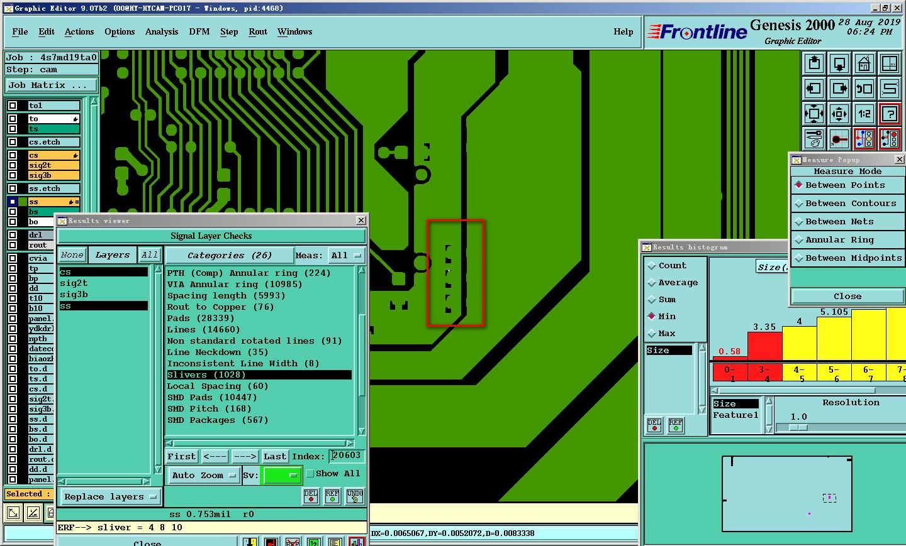The width and height of the screenshot is (906, 546).
Task: Click the Layers filter button
Action: pos(113,255)
